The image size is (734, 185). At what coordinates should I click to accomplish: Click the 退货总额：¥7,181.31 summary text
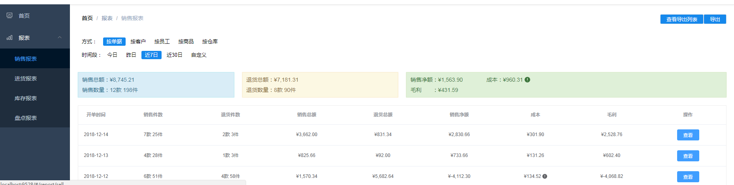point(272,80)
